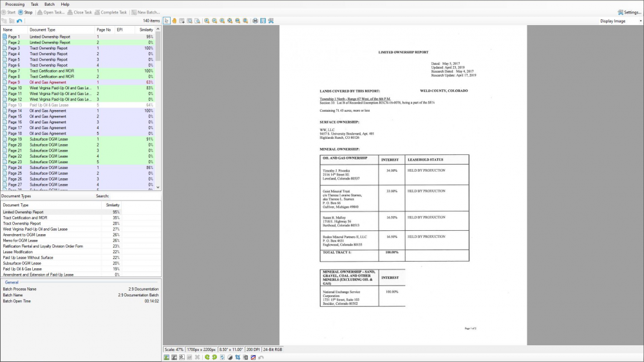Invert image with half-black circle icon

click(x=230, y=357)
